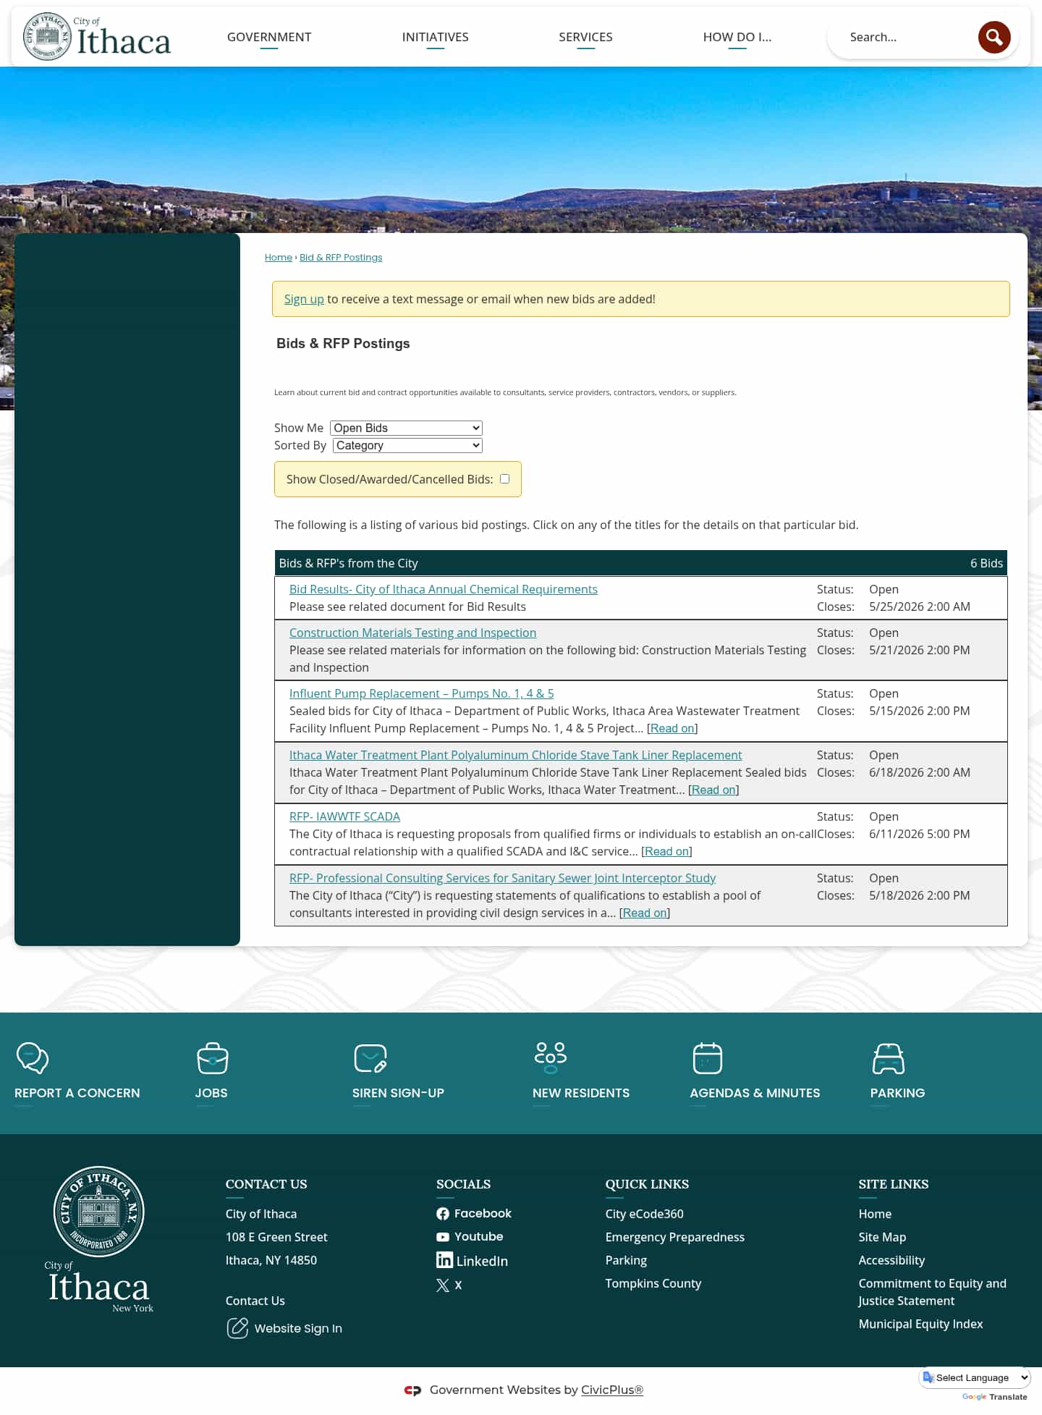The width and height of the screenshot is (1042, 1415).
Task: Click the City of Ithaca header logo
Action: (97, 36)
